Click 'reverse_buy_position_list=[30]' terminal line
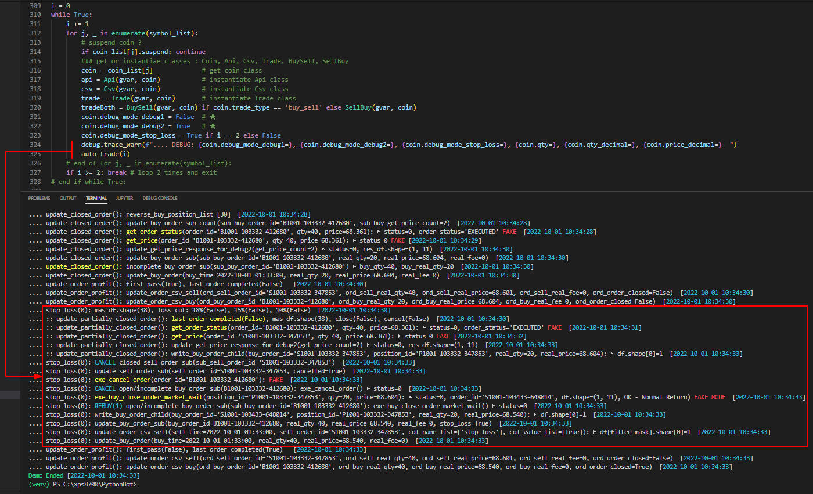 [170, 214]
